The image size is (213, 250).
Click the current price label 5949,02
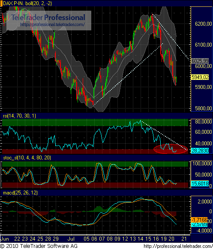[200, 77]
